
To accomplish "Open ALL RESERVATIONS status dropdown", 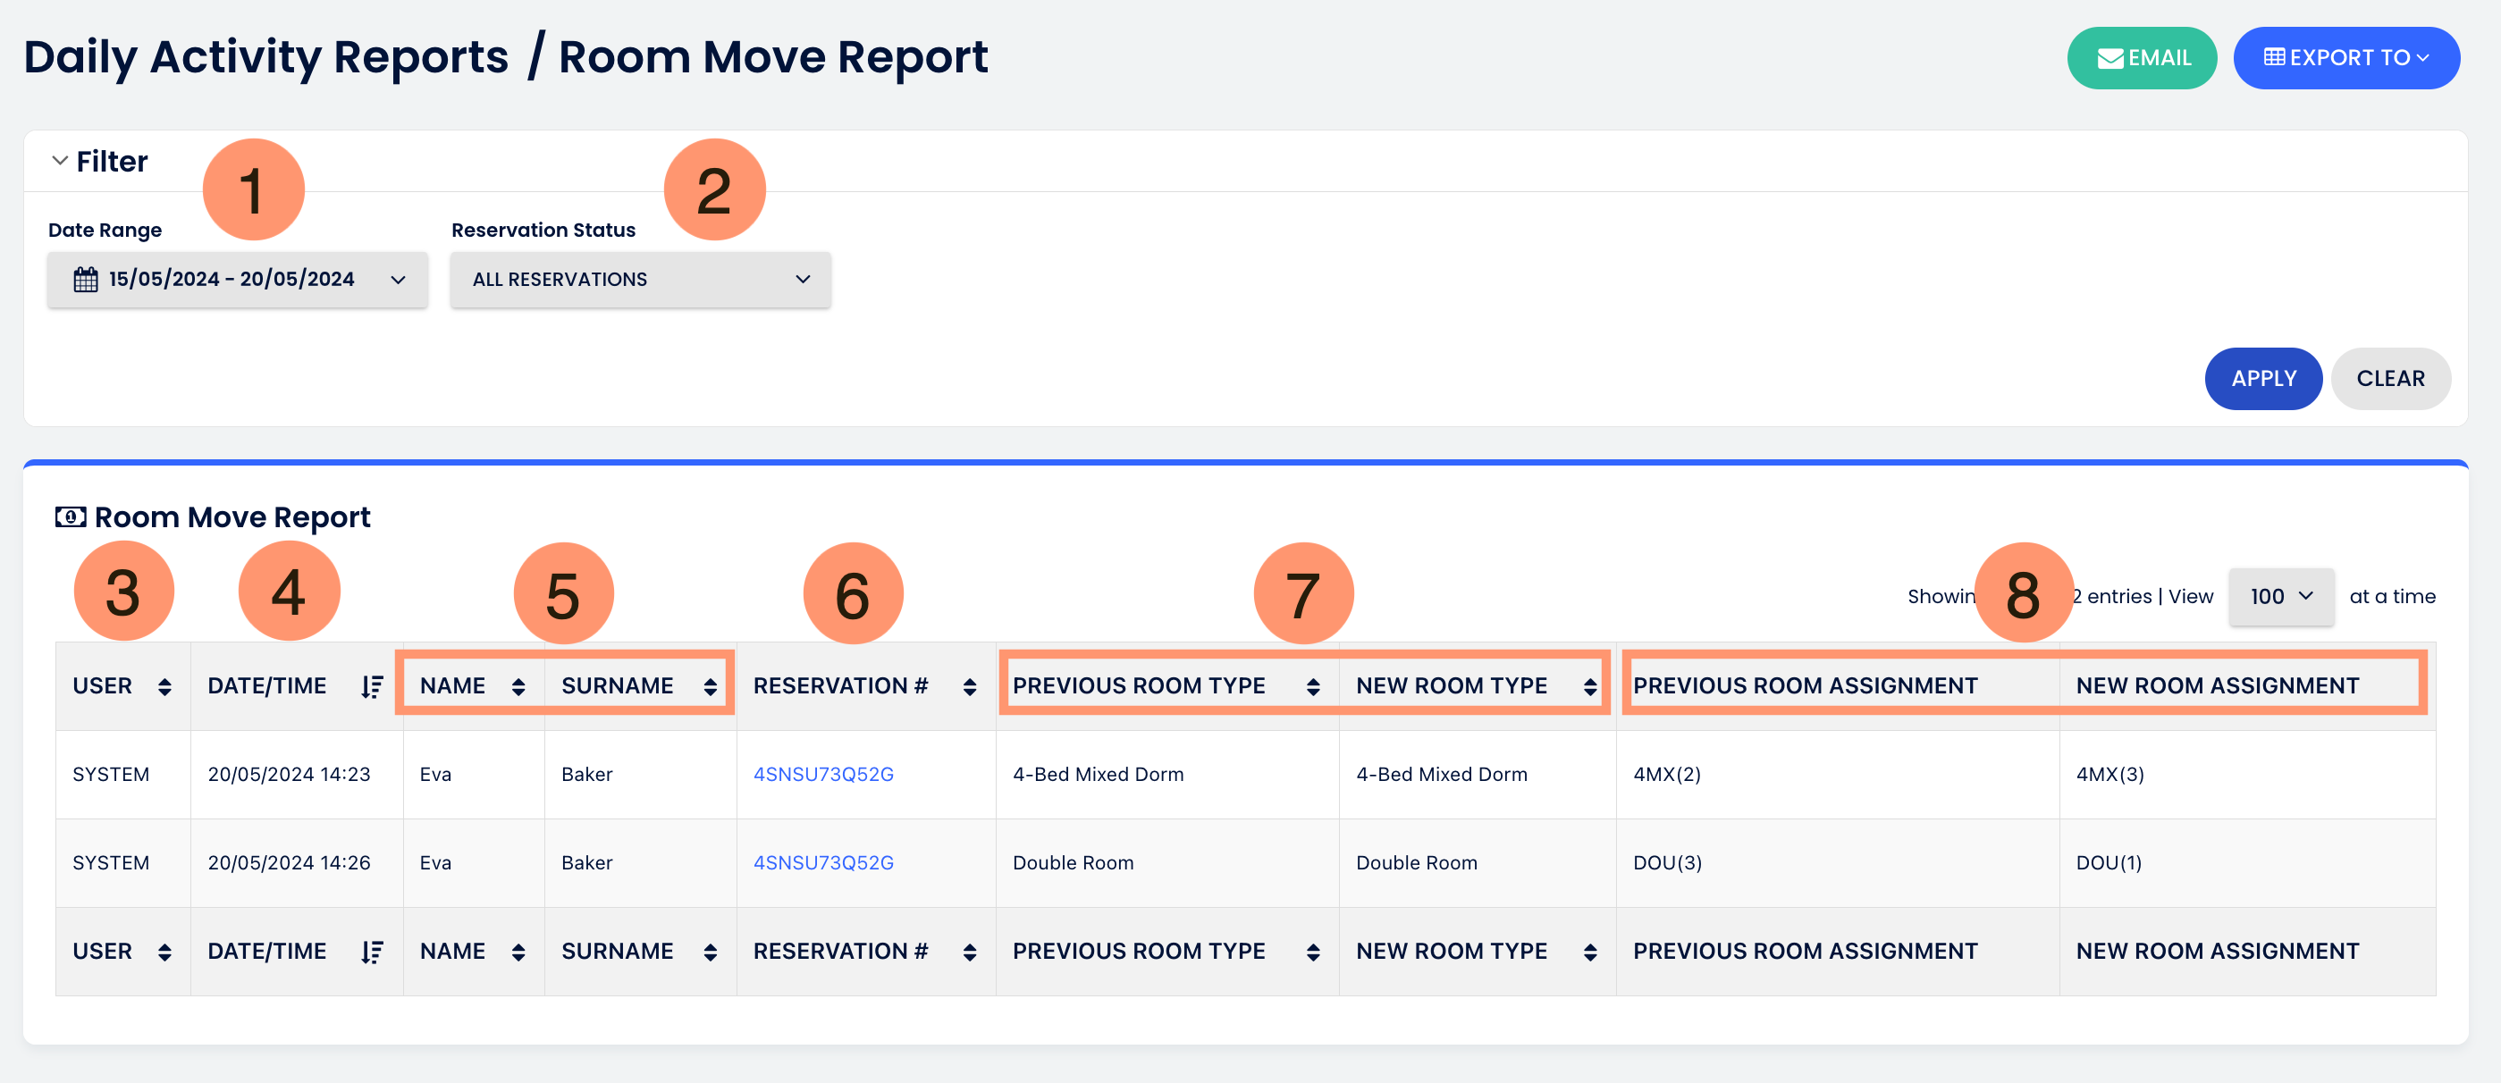I will click(x=640, y=280).
